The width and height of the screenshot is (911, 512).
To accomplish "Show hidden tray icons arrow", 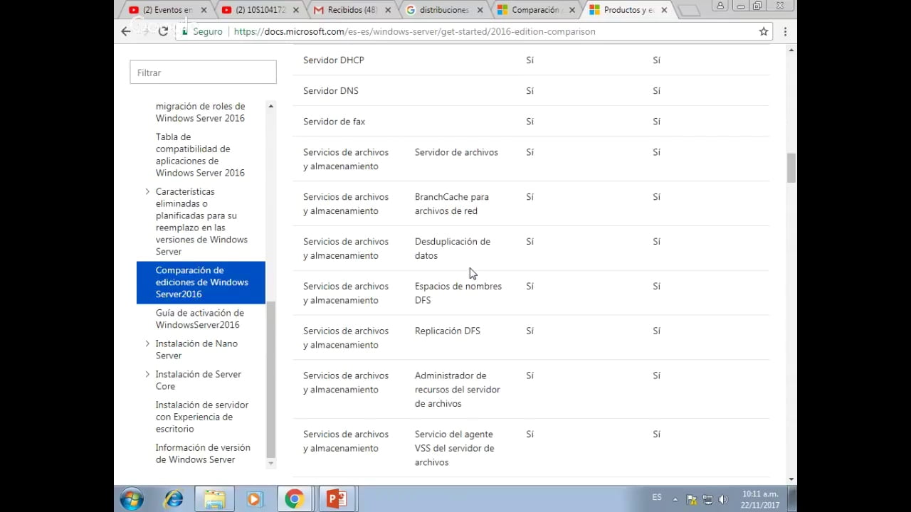I will click(x=675, y=500).
